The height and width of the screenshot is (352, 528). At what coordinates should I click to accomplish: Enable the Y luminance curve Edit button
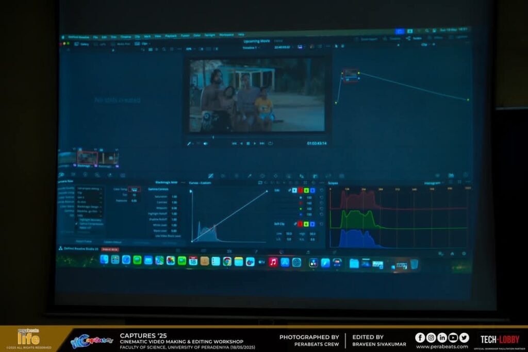click(294, 190)
